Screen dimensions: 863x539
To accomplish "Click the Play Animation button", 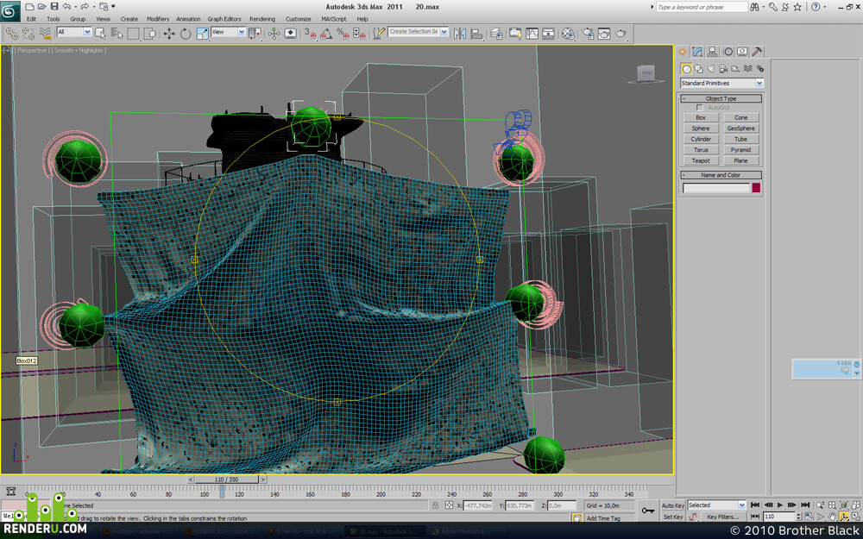I will click(780, 505).
